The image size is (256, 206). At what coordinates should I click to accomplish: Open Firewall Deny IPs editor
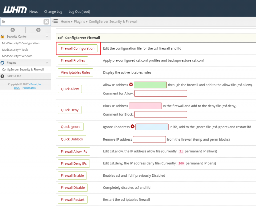(74, 164)
